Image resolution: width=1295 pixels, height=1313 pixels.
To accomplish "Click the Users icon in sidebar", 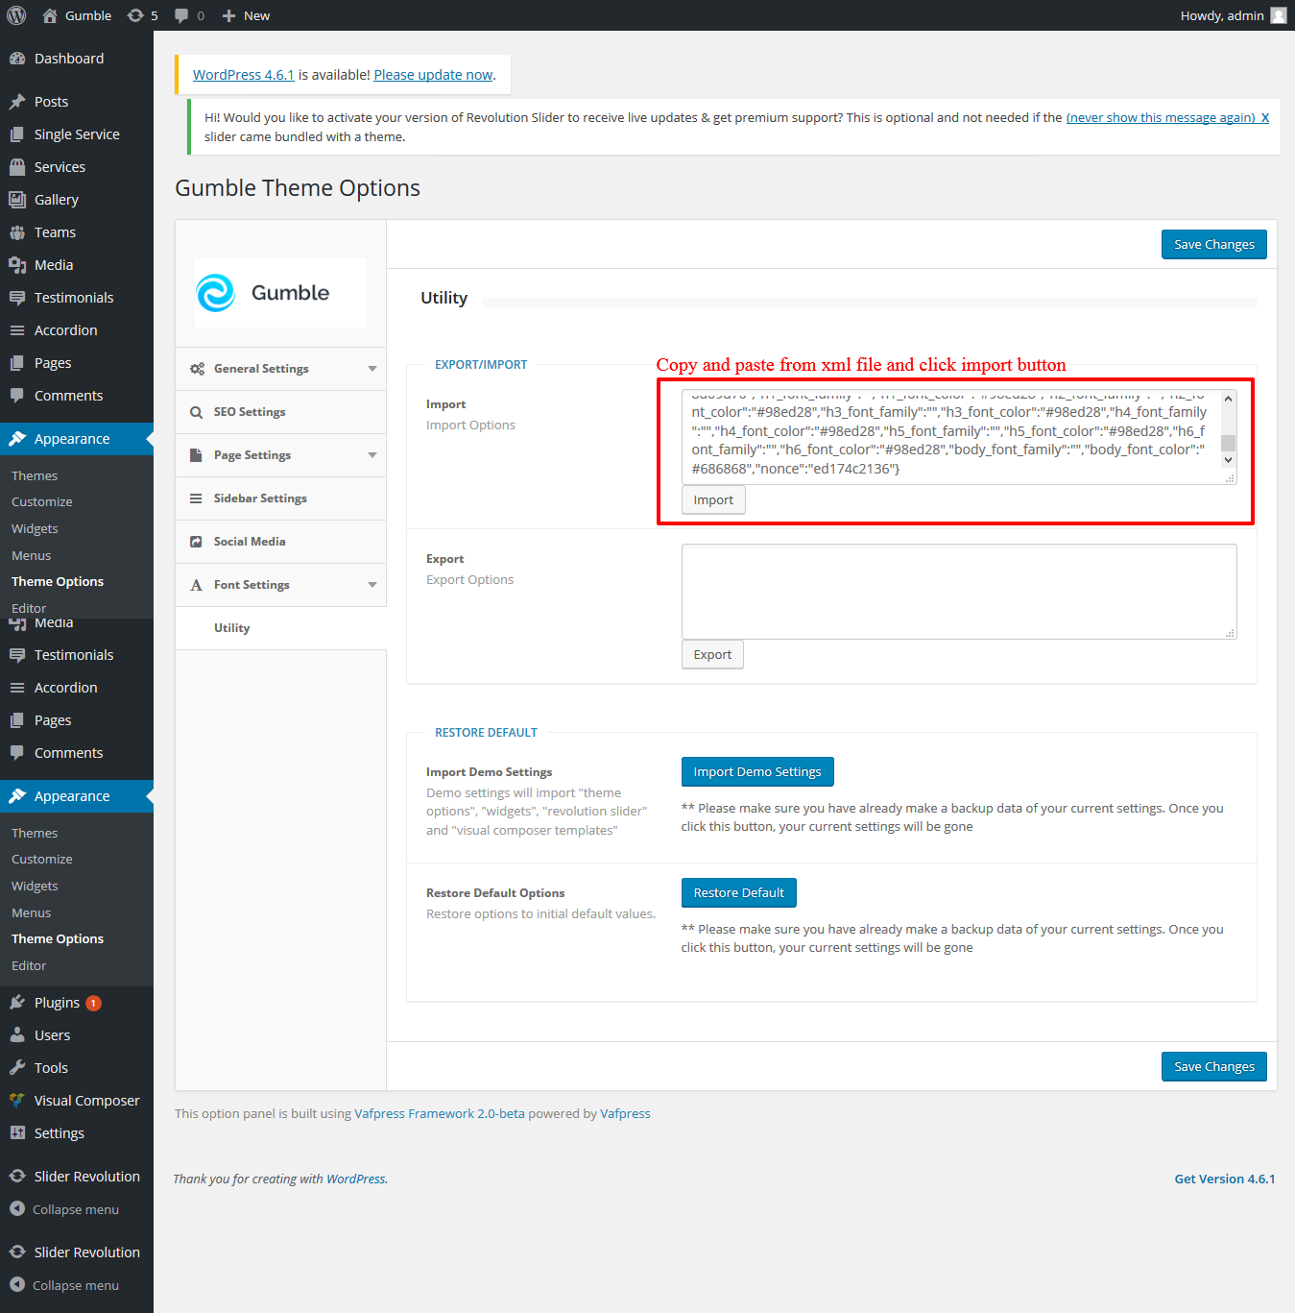I will pos(17,1035).
